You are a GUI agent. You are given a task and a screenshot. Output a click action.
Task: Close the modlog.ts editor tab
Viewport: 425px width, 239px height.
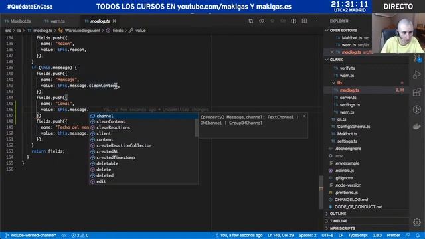pos(114,21)
